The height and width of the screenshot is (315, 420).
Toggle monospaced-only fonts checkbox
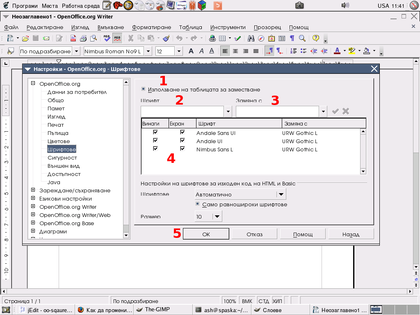197,204
